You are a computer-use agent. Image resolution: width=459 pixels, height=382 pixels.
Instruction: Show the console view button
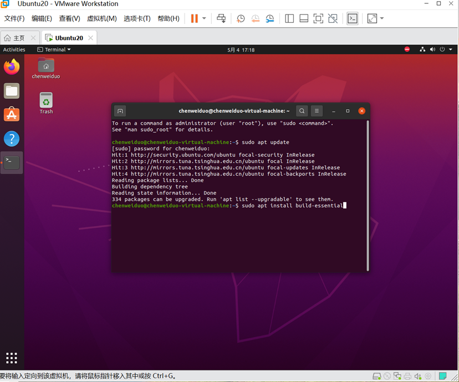[353, 19]
